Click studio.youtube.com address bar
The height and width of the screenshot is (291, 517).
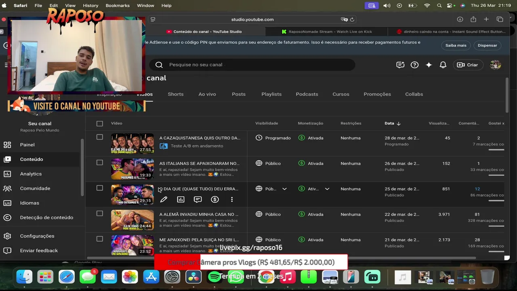252,19
